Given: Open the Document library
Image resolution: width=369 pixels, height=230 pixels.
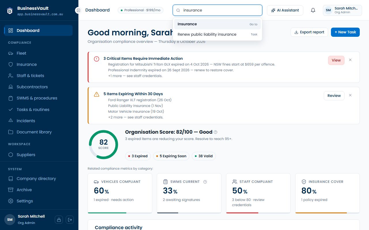Looking at the screenshot, I should tap(38, 132).
